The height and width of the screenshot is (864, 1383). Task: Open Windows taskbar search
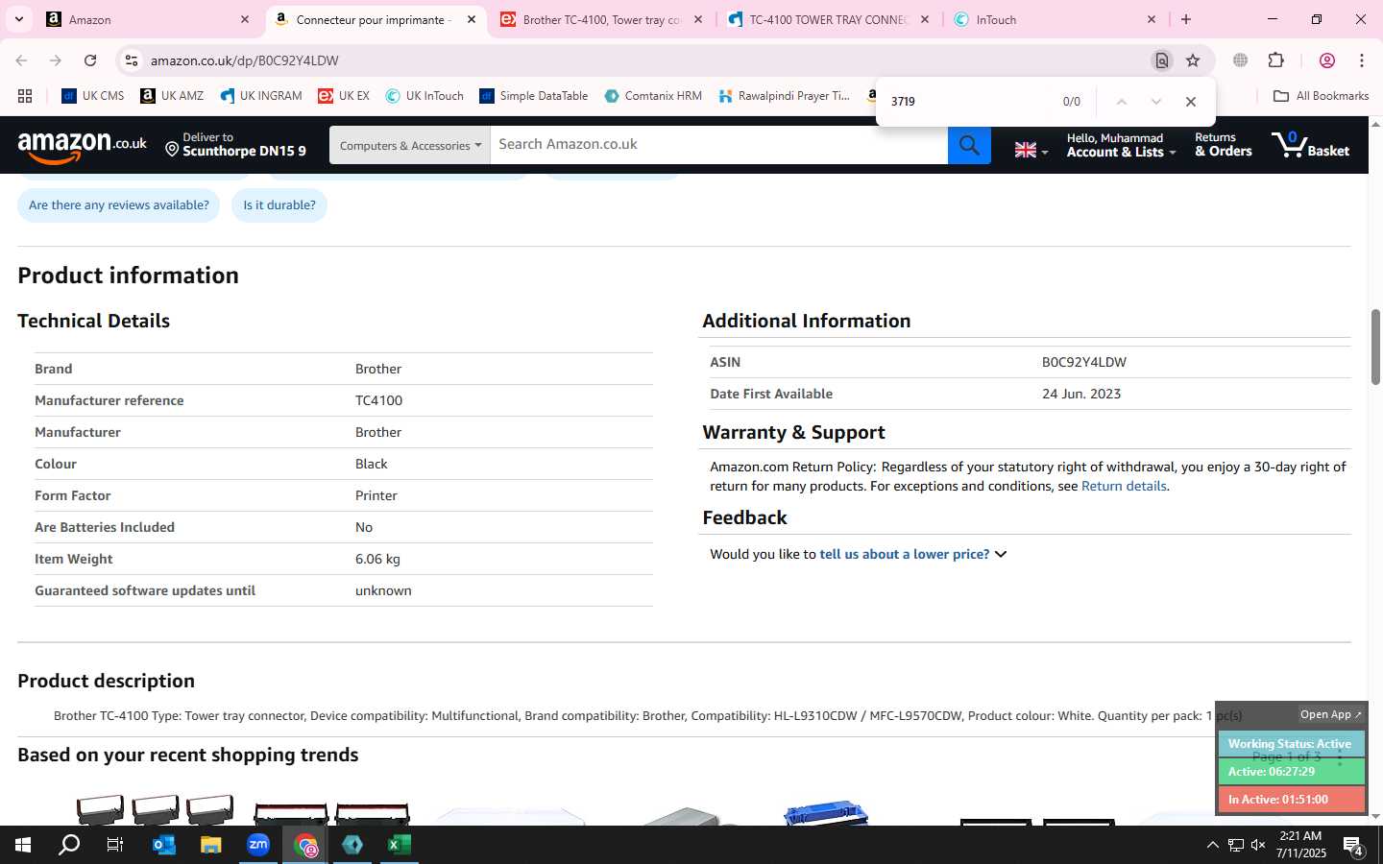pos(69,846)
